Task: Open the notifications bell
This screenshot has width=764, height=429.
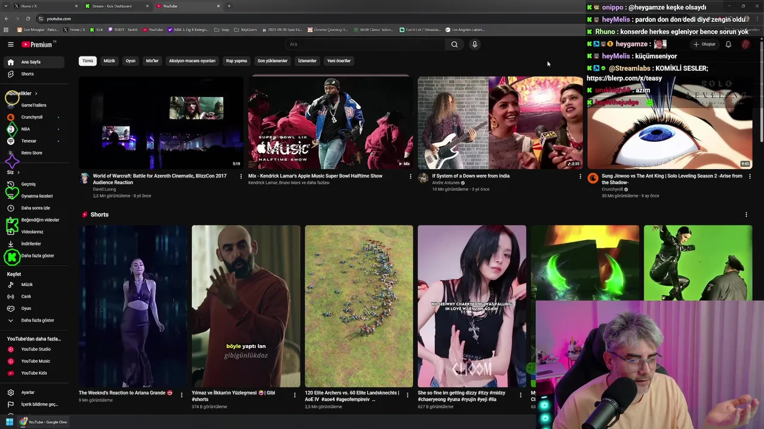Action: pos(728,44)
